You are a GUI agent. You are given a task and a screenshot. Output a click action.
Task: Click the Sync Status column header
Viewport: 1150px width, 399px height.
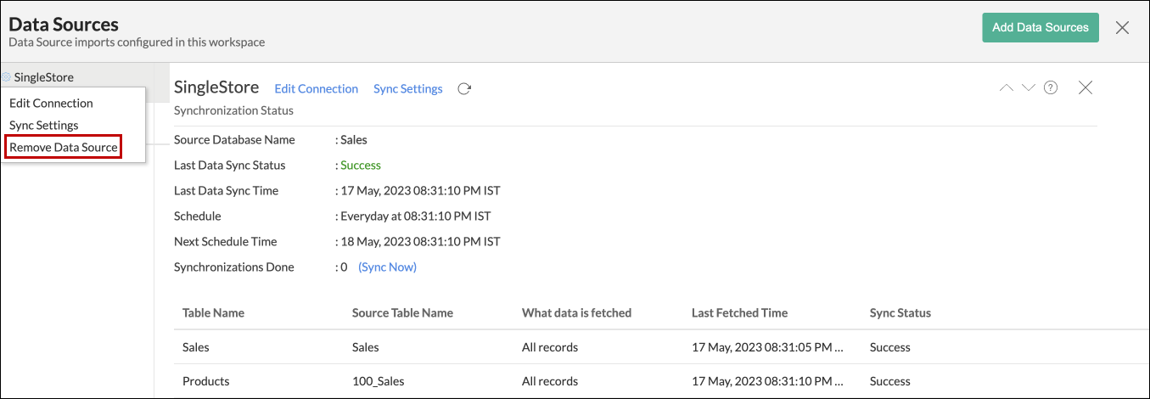(900, 313)
